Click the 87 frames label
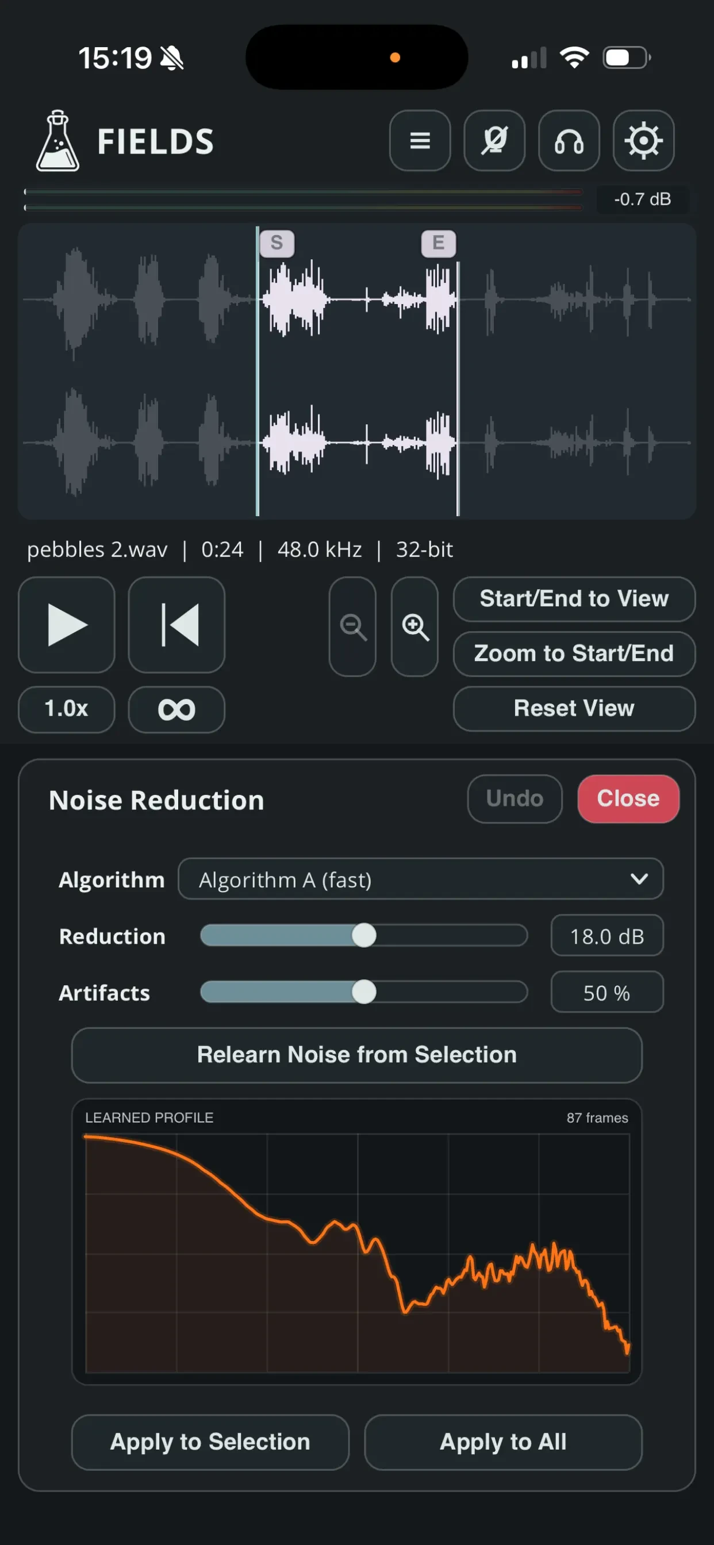Viewport: 714px width, 1545px height. pos(598,1118)
